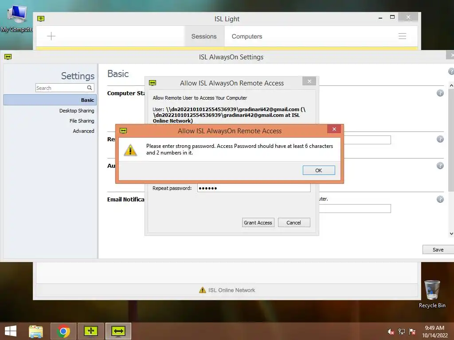Minimize the ISL Light window
The width and height of the screenshot is (454, 340).
380,18
